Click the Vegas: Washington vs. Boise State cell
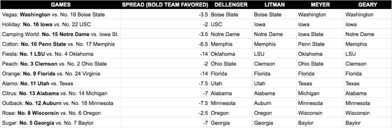Viewport: 392px width, 128px height. pyautogui.click(x=61, y=14)
